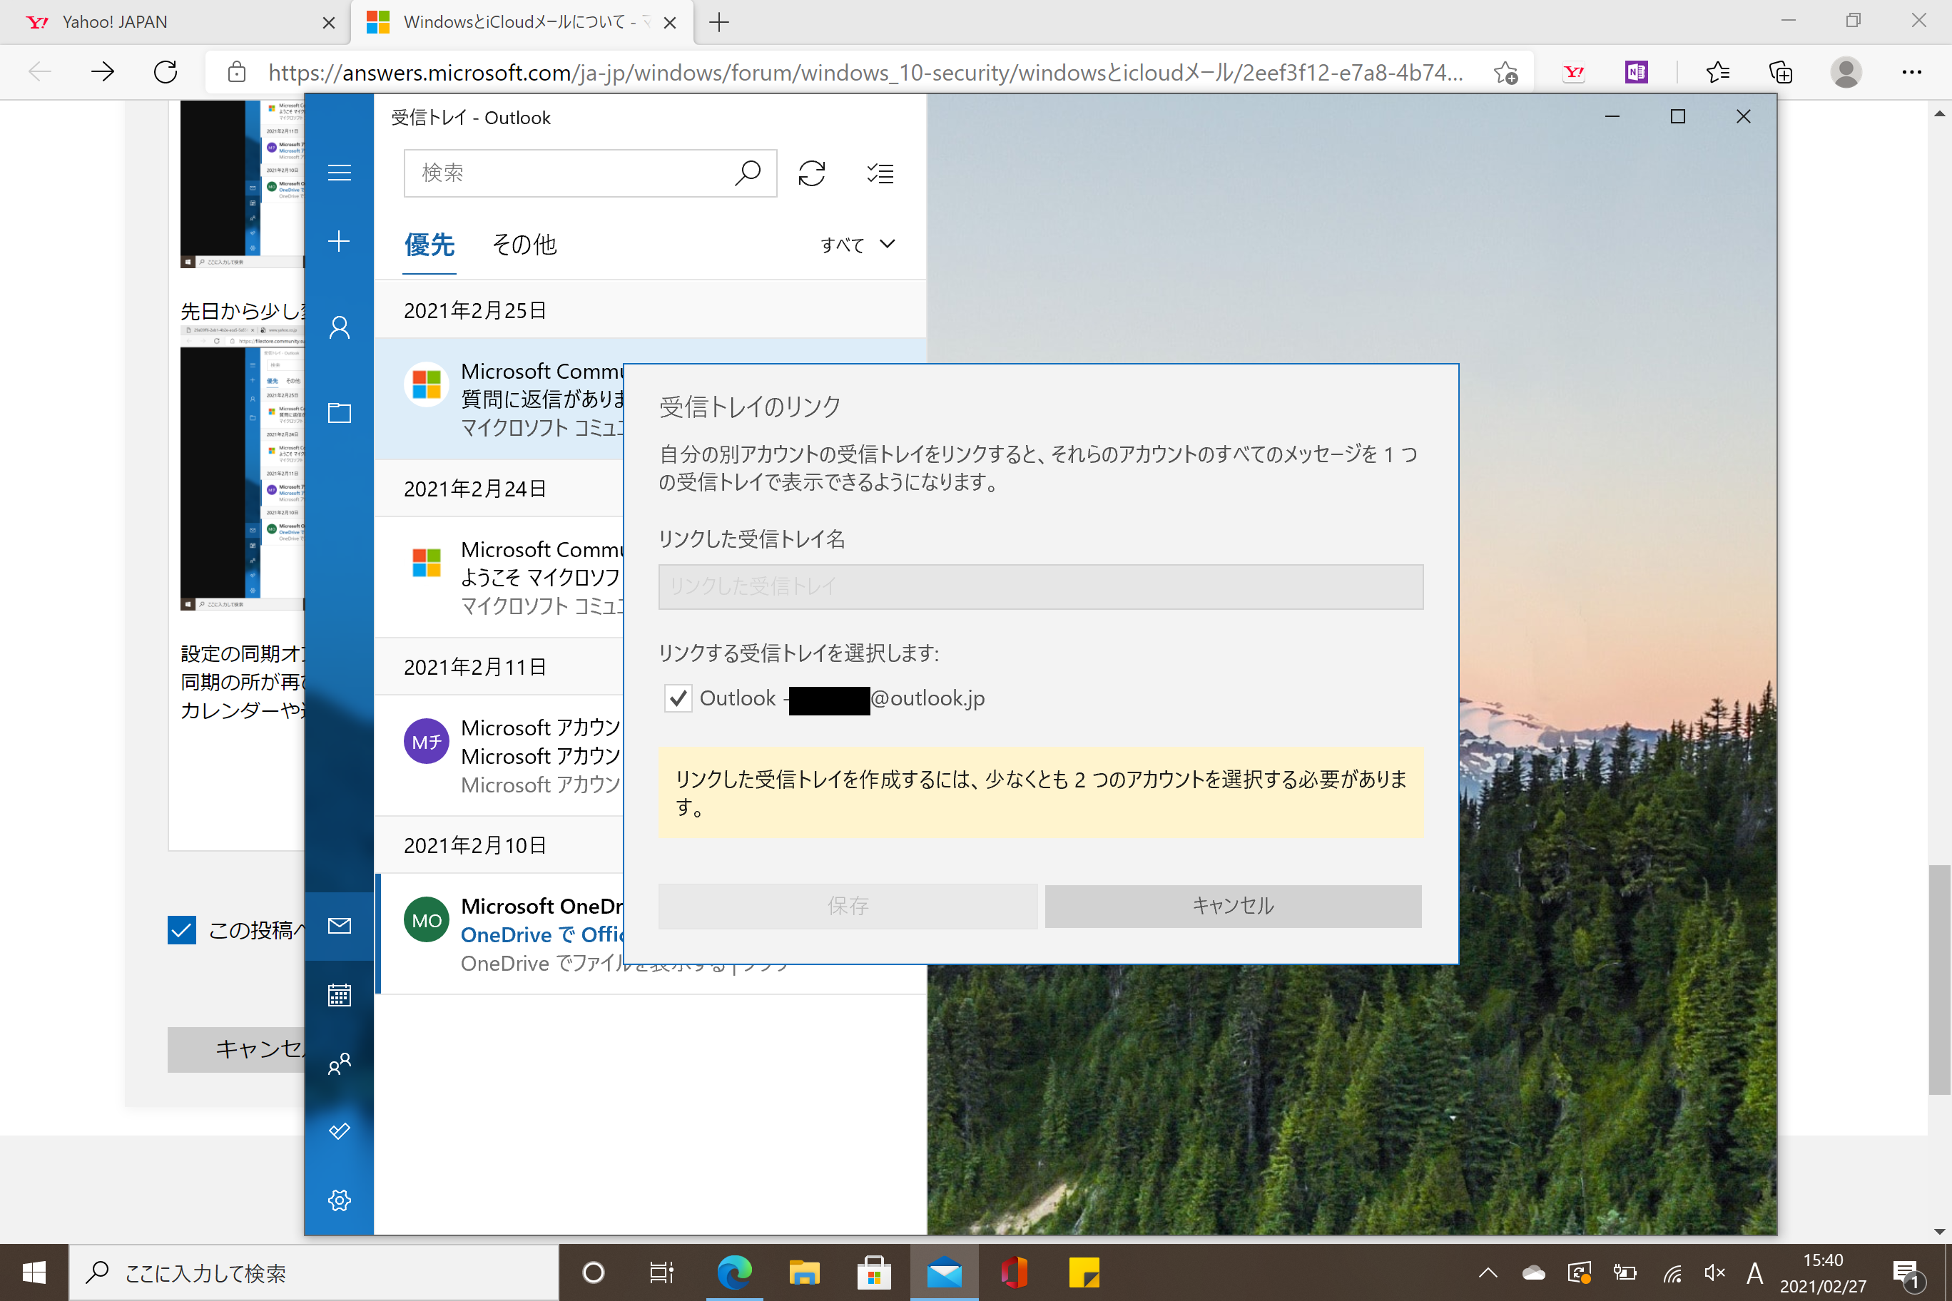Click the リンクした受信トレイ name field
The image size is (1952, 1301).
(x=1041, y=586)
